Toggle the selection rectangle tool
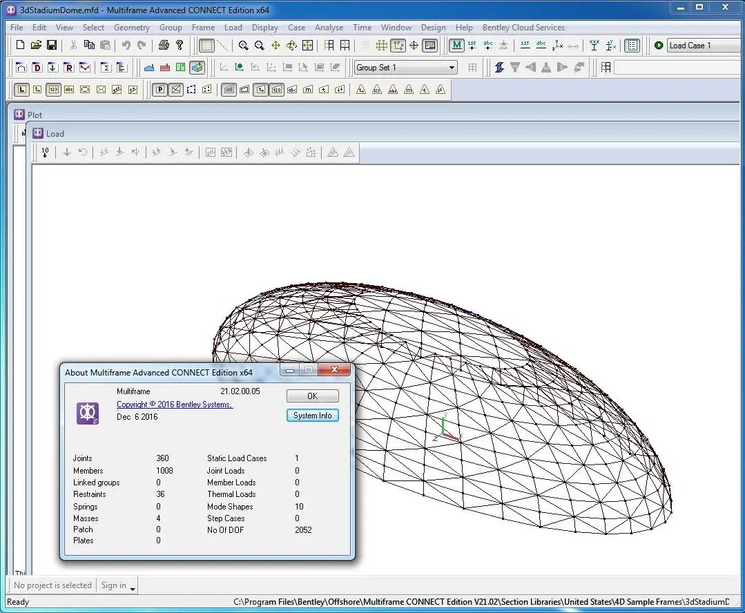Image resolution: width=745 pixels, height=613 pixels. pos(206,46)
